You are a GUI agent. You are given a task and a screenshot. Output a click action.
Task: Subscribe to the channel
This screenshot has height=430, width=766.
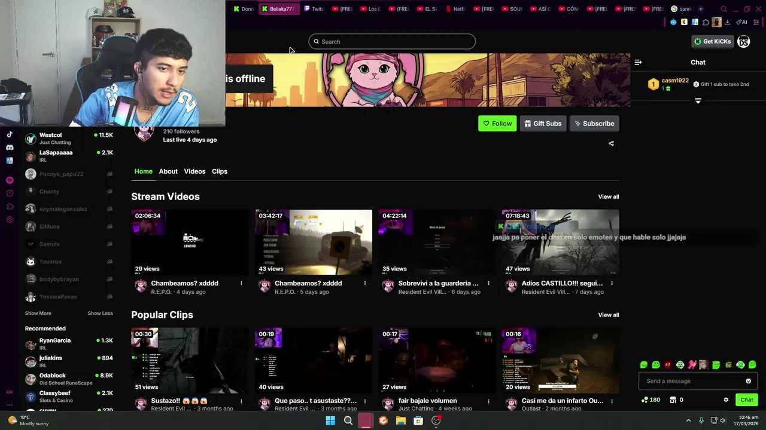pos(594,124)
